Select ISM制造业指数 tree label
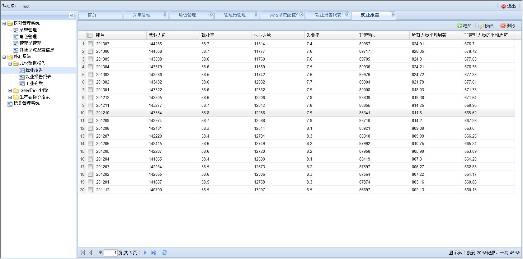The image size is (523, 259). (34, 90)
